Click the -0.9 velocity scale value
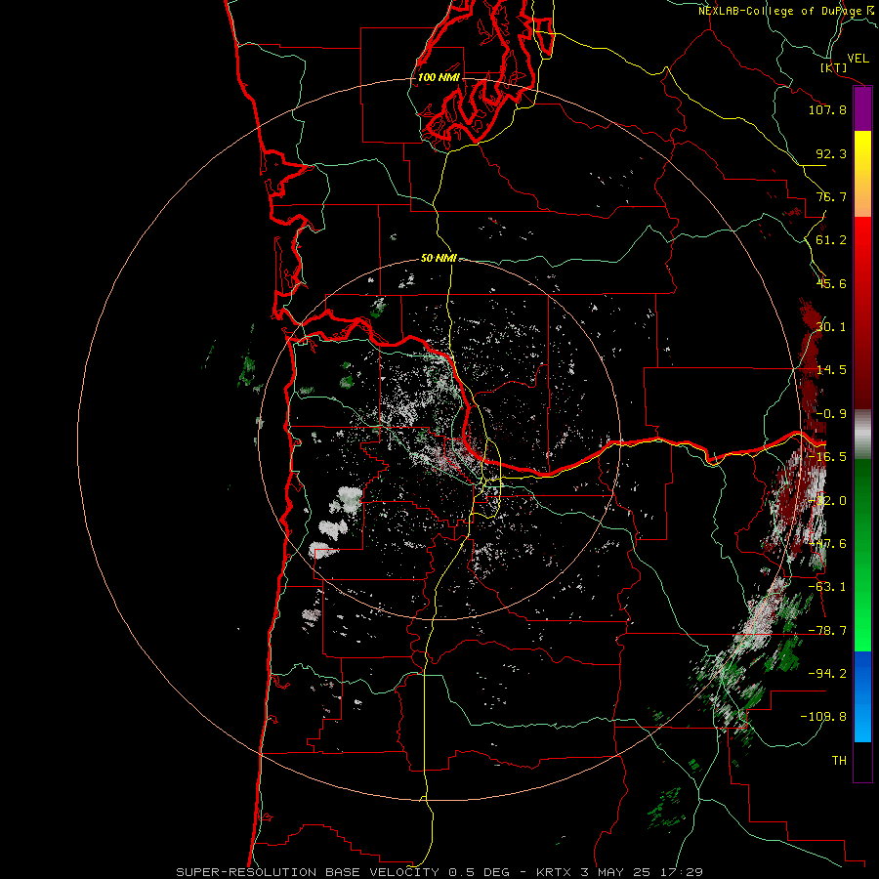Image resolution: width=879 pixels, height=879 pixels. [831, 414]
